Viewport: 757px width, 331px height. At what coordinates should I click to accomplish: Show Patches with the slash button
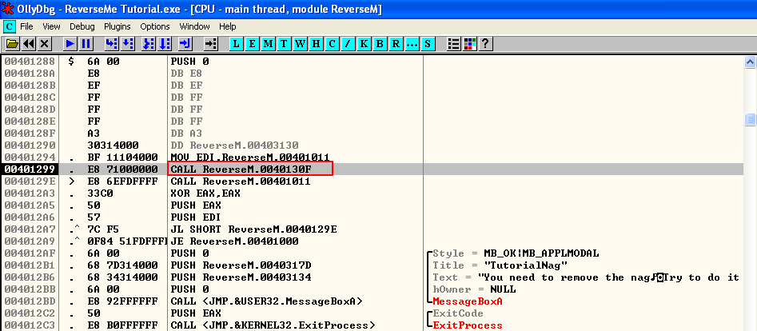pos(348,44)
